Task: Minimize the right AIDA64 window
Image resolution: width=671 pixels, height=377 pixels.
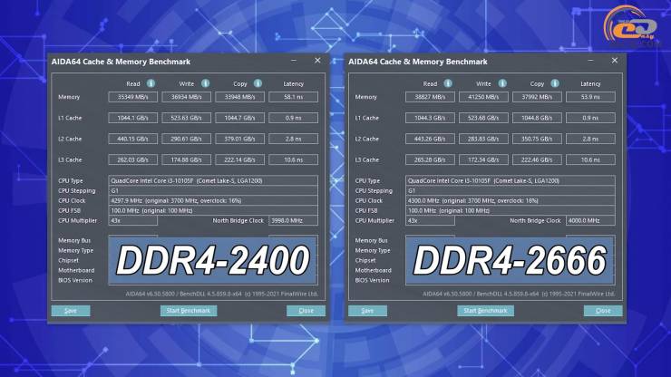Action: point(590,61)
